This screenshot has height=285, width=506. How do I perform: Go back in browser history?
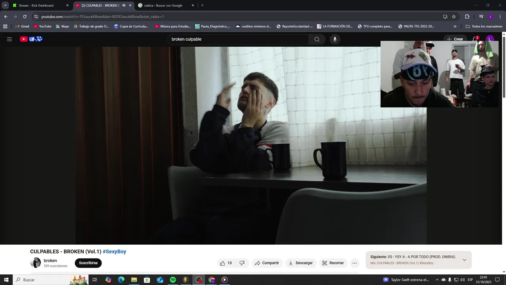[6, 17]
